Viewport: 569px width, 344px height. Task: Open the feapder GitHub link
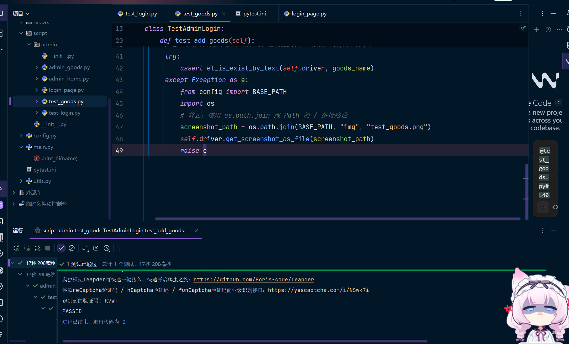click(254, 279)
